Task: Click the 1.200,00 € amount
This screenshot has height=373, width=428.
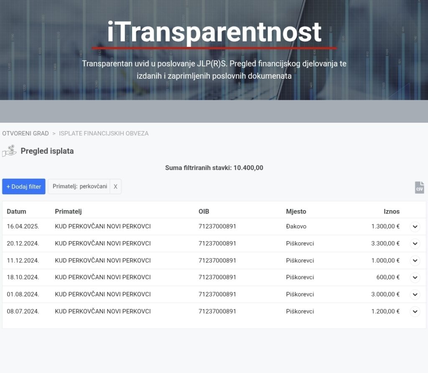Action: [385, 311]
